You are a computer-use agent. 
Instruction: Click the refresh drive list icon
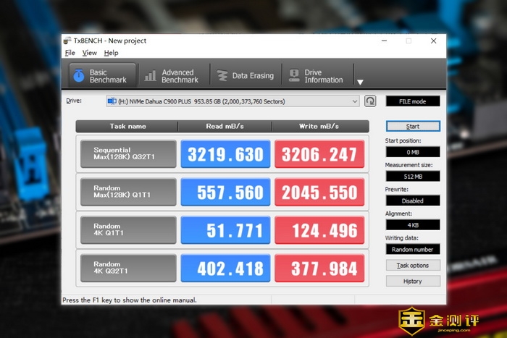(x=370, y=101)
